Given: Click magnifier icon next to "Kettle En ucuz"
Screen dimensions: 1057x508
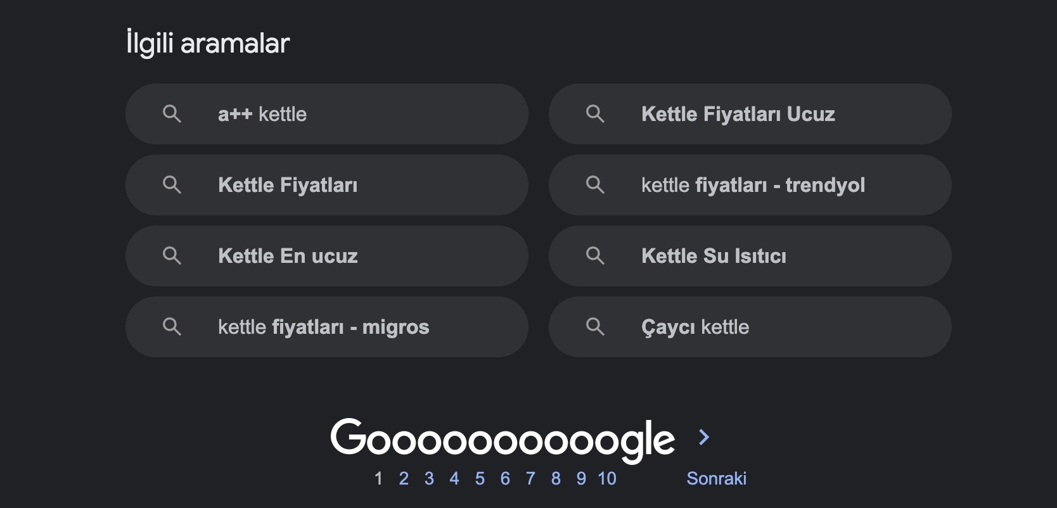Looking at the screenshot, I should coord(172,256).
